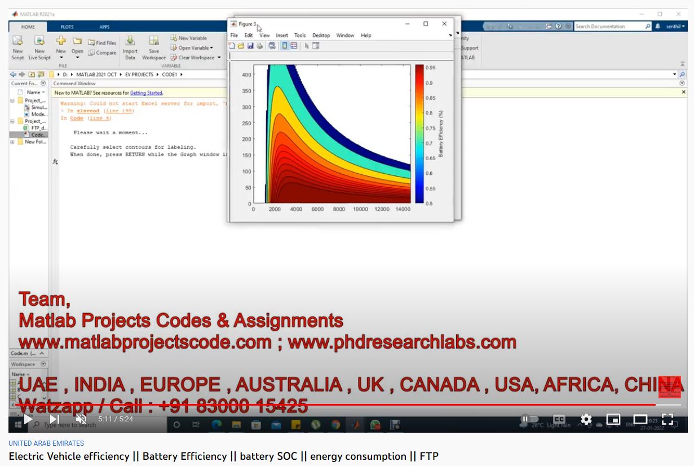The image size is (694, 466).
Task: Expand the Open Variable dropdown
Action: (x=211, y=48)
